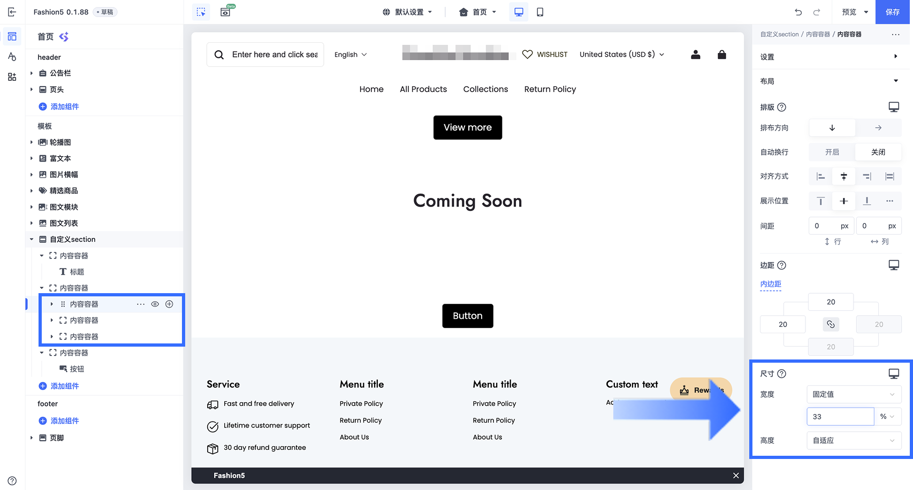Image resolution: width=913 pixels, height=490 pixels.
Task: Set 排布方向 to horizontal arrow
Action: point(878,128)
